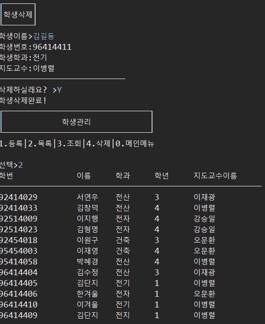Click student number '92414033'
This screenshot has height=324, width=265.
point(19,208)
